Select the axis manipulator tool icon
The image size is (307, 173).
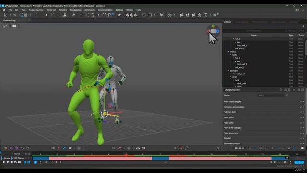click(x=5, y=15)
